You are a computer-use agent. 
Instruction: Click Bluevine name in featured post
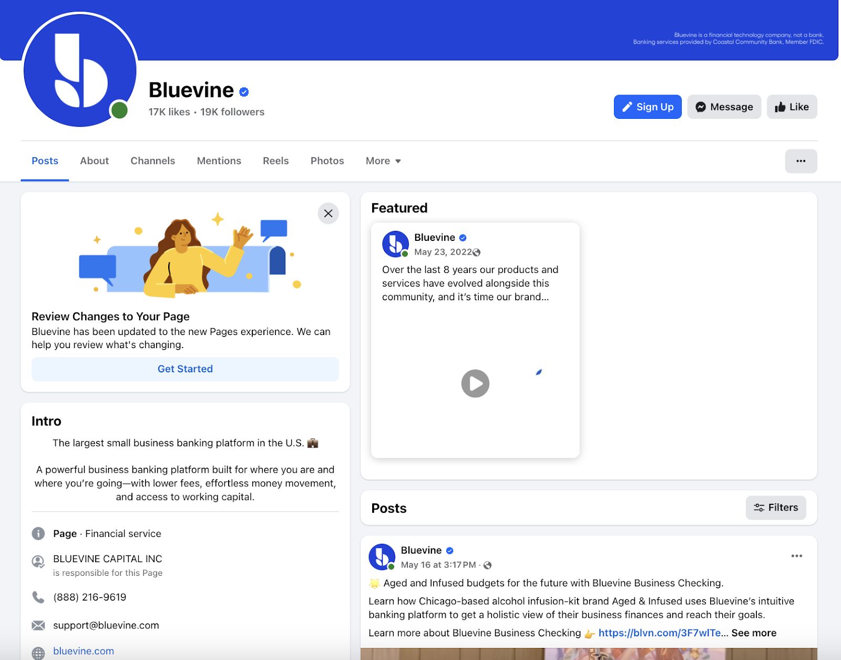tap(435, 238)
